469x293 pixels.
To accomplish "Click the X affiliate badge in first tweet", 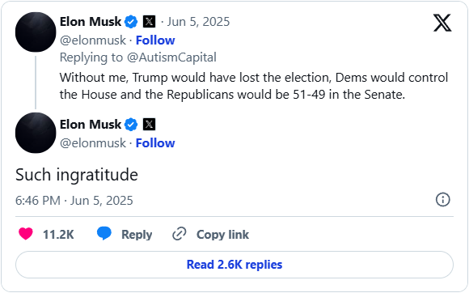I will (149, 22).
